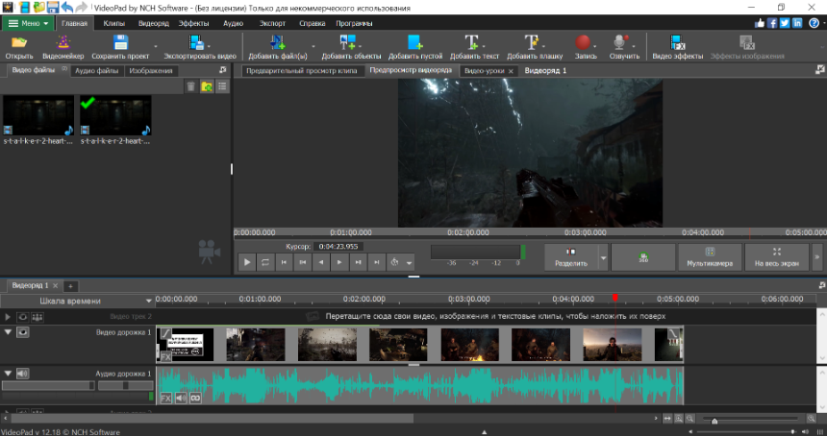This screenshot has height=436, width=827.
Task: Toggle the group icon on Видео трек 2
Action: click(x=37, y=317)
